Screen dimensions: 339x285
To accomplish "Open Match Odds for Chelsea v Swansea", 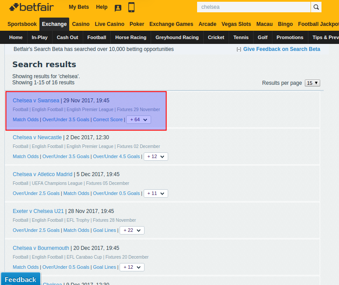I will [x=25, y=119].
